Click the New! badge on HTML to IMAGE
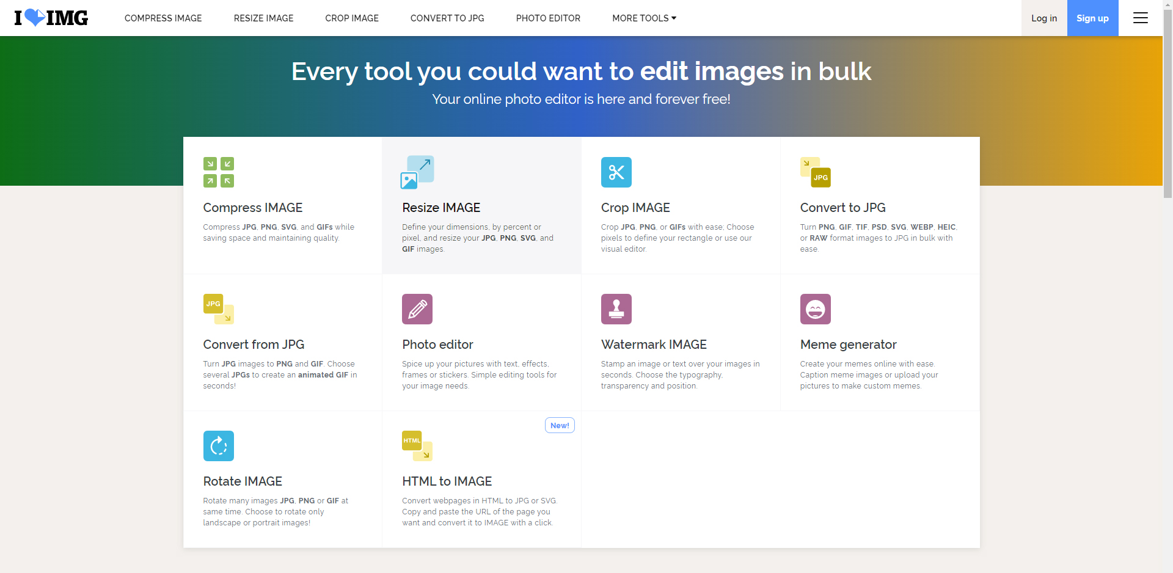Viewport: 1173px width, 573px height. [x=560, y=425]
